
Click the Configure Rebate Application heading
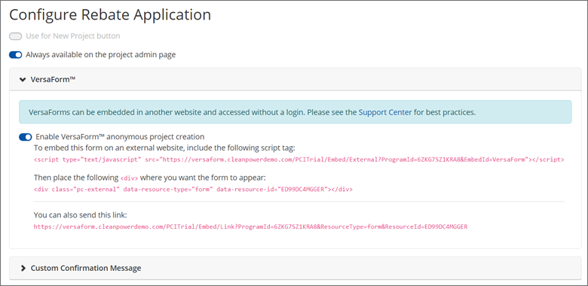click(x=110, y=15)
